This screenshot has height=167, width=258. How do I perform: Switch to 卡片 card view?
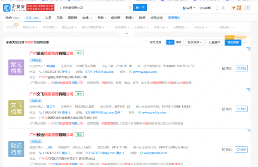click(170, 42)
